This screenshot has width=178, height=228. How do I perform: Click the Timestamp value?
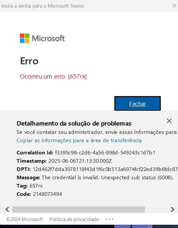80,161
